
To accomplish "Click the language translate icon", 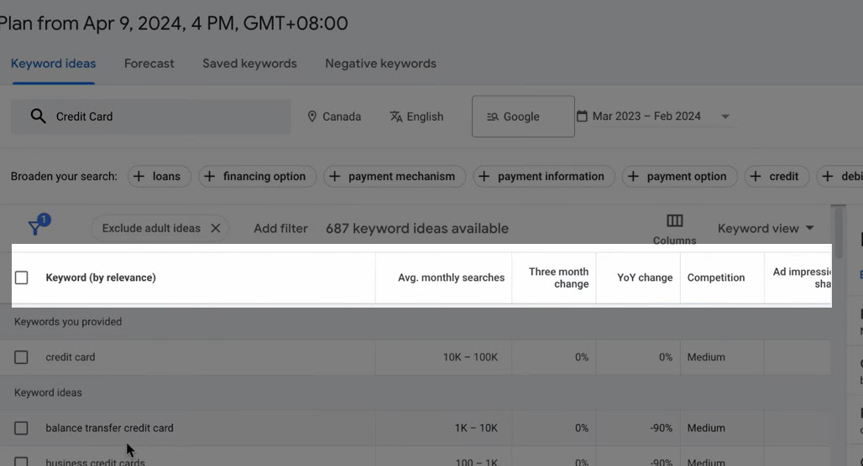I will 395,116.
